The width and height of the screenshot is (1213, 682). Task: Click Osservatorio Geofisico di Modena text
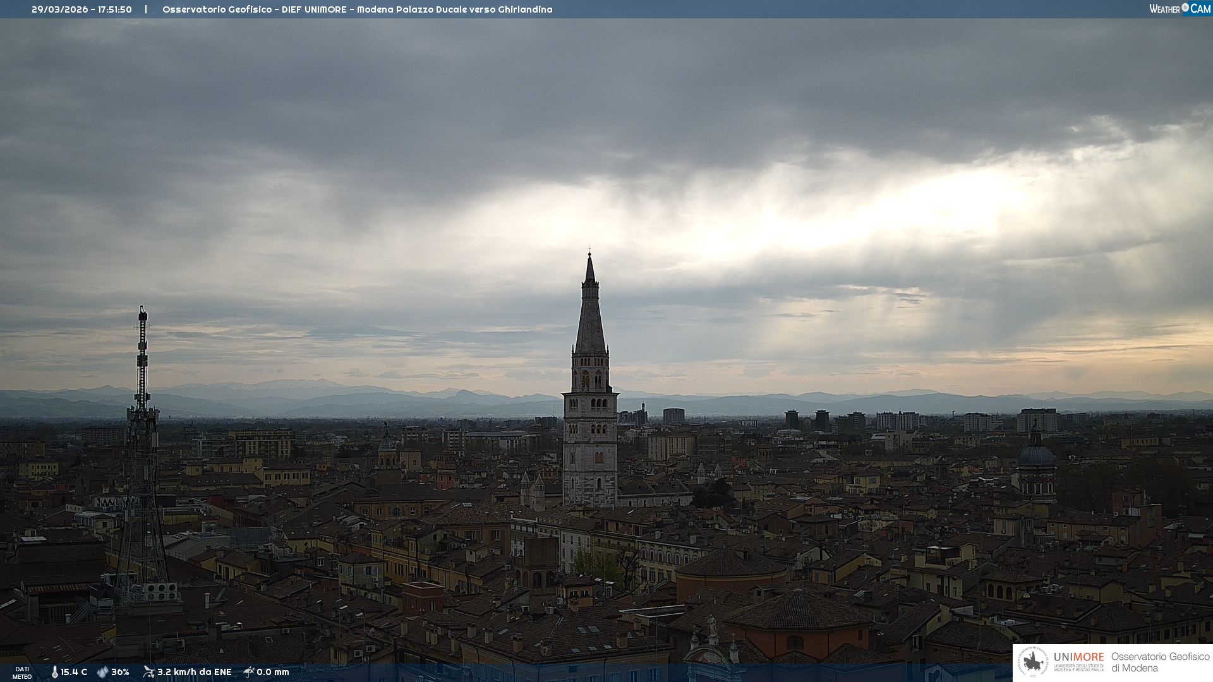pos(1160,662)
